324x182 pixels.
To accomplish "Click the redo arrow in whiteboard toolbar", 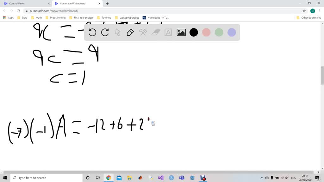I will (x=105, y=32).
